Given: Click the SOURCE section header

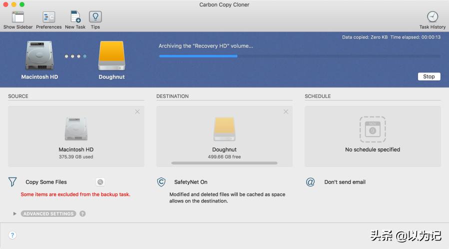Looking at the screenshot, I should [x=18, y=96].
